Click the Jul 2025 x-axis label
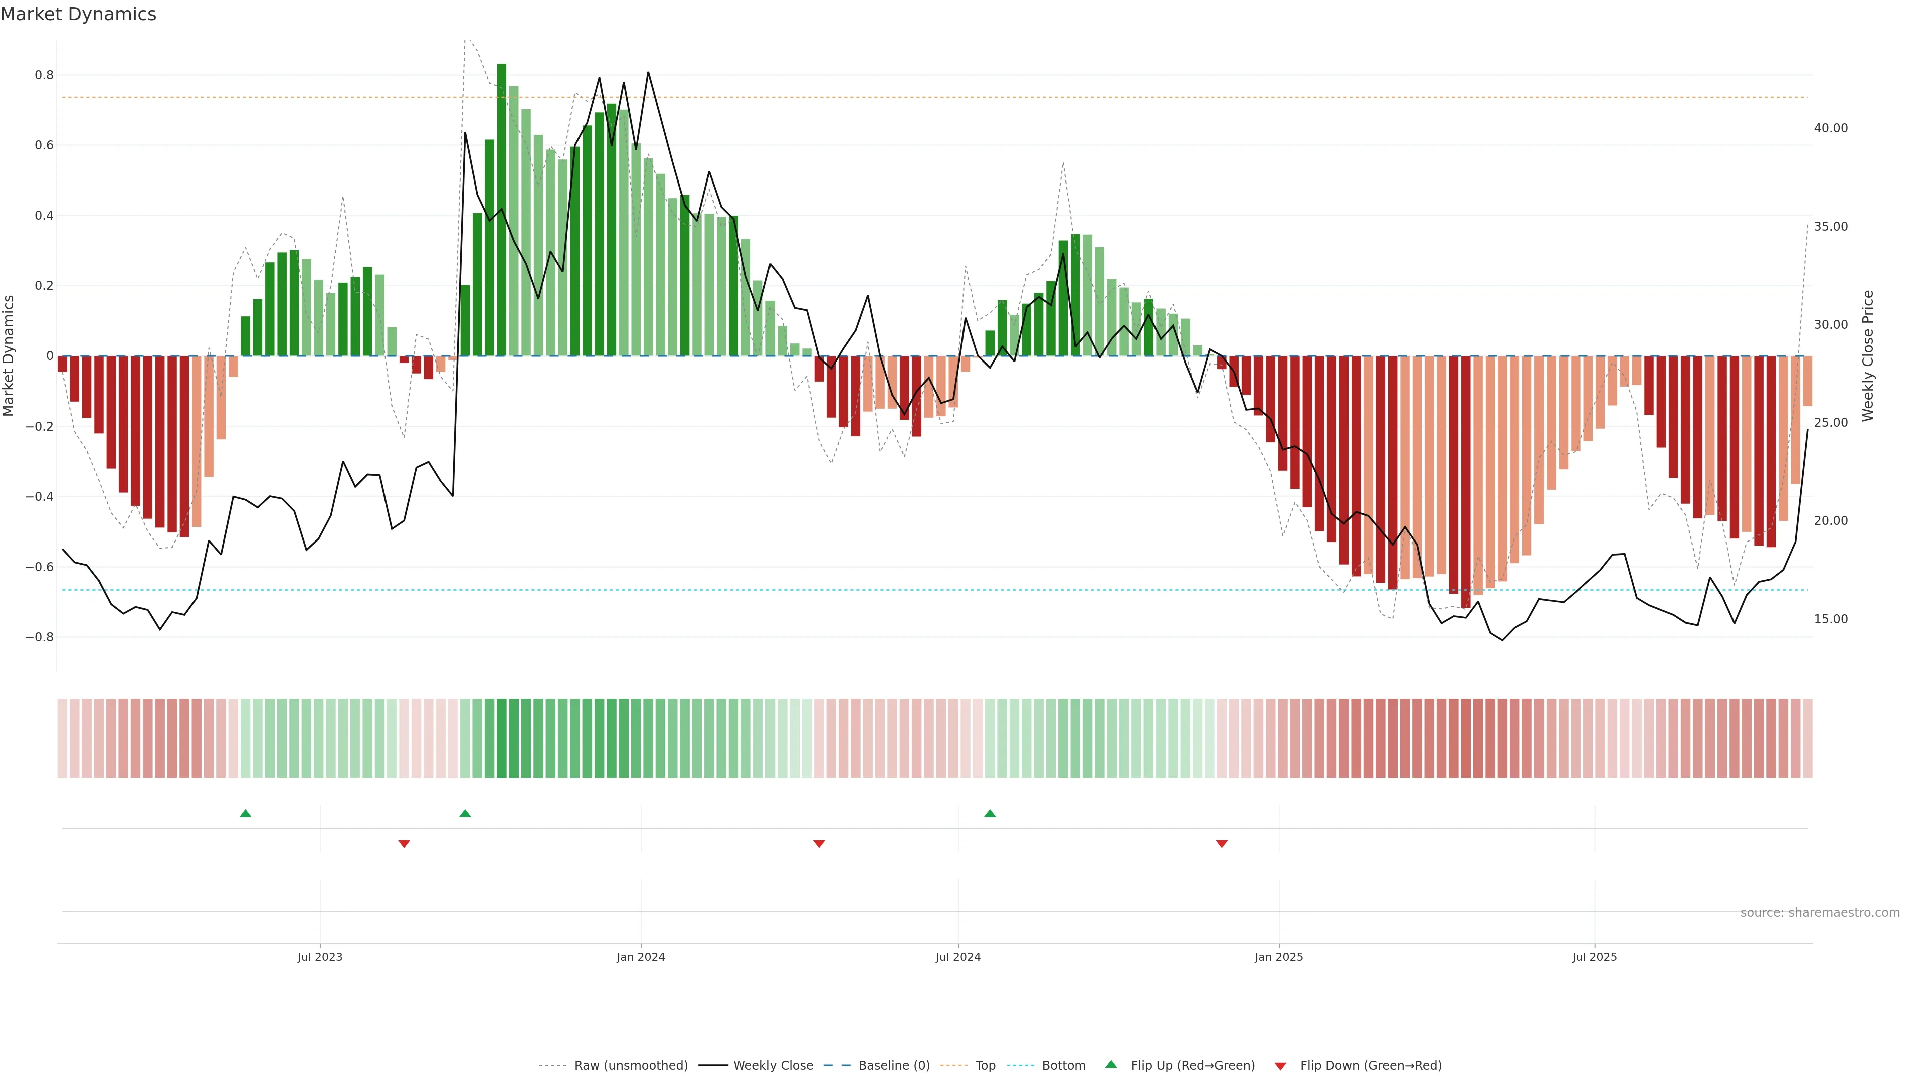The image size is (1925, 1083). coord(1594,957)
